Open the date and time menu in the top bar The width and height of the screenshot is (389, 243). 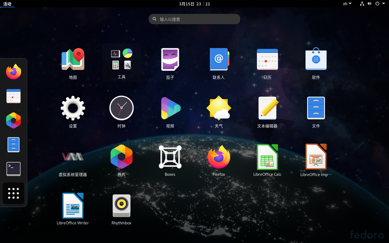pos(194,4)
